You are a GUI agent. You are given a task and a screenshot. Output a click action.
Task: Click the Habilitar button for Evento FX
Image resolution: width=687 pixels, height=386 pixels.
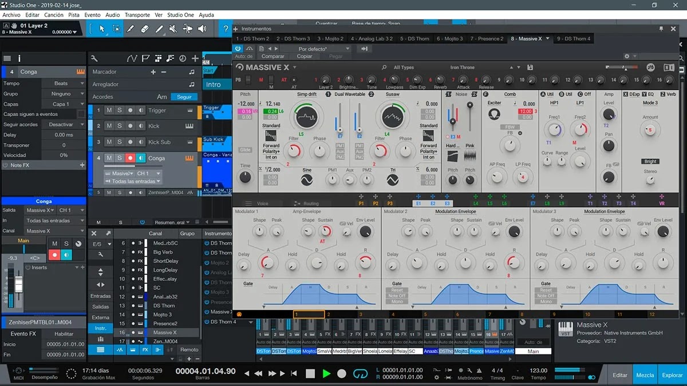coord(64,334)
